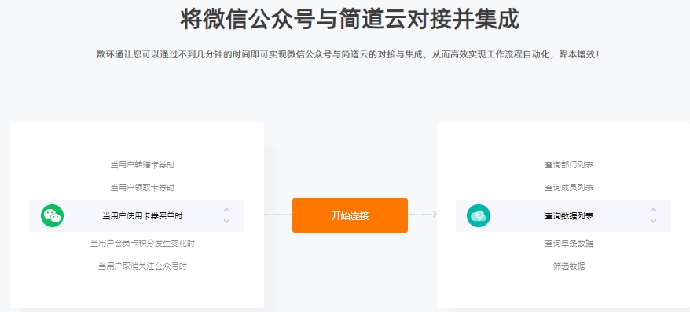The height and width of the screenshot is (312, 690).
Task: Click the dotted arrow pointing to Jiandaoyun card
Action: [x=423, y=215]
